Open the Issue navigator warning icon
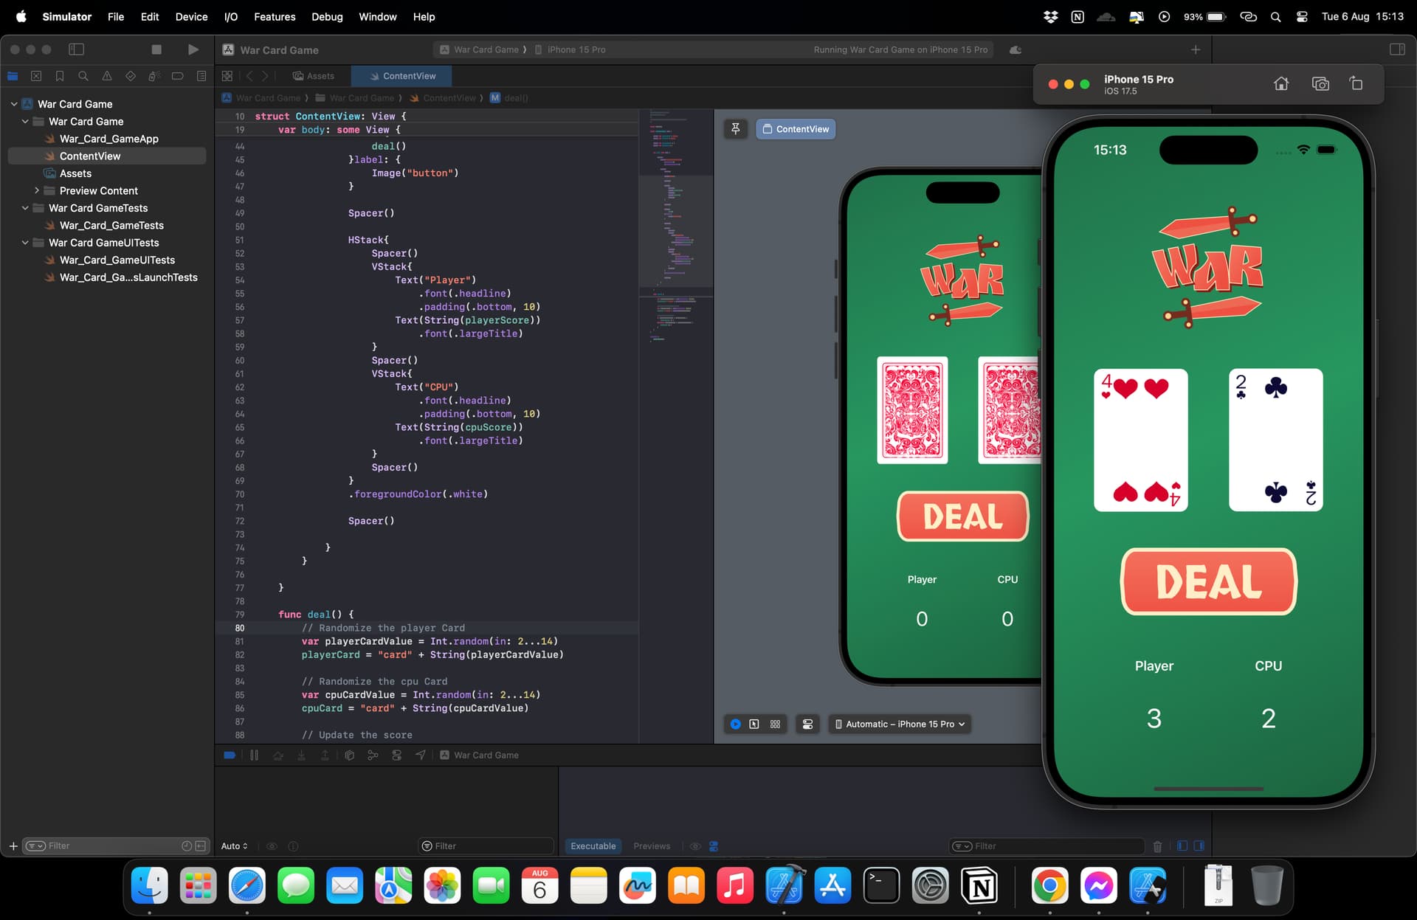1417x920 pixels. 107,76
